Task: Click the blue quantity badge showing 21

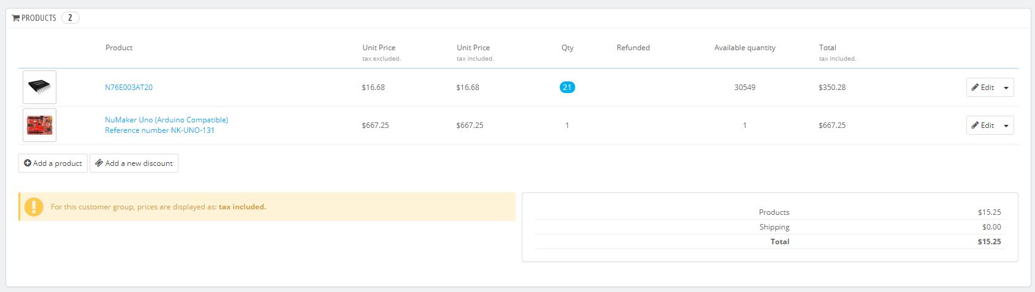Action: (x=567, y=88)
